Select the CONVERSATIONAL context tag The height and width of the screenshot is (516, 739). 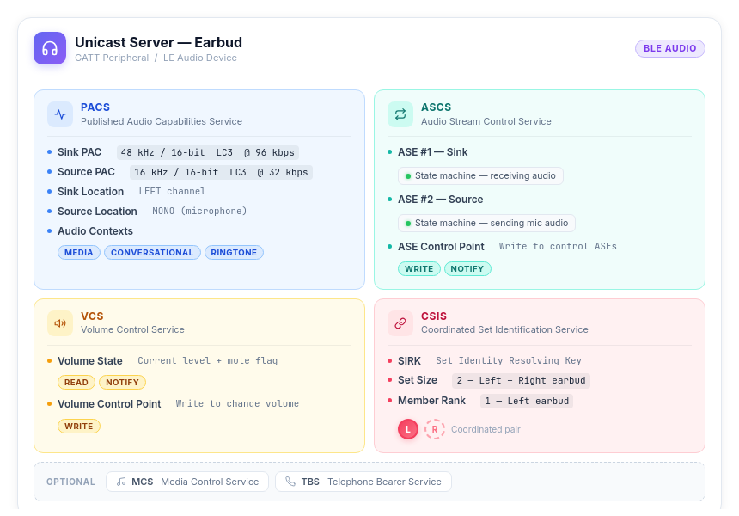pos(152,253)
